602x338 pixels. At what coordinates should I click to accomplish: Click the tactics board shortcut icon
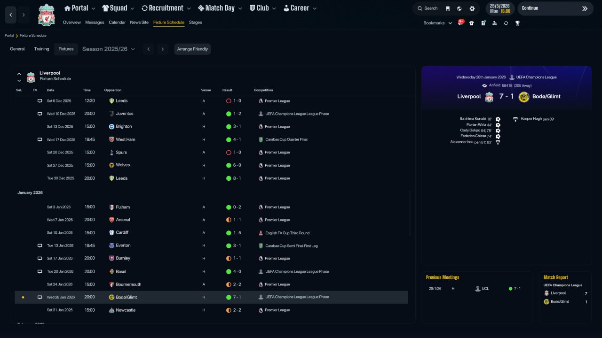coord(483,23)
